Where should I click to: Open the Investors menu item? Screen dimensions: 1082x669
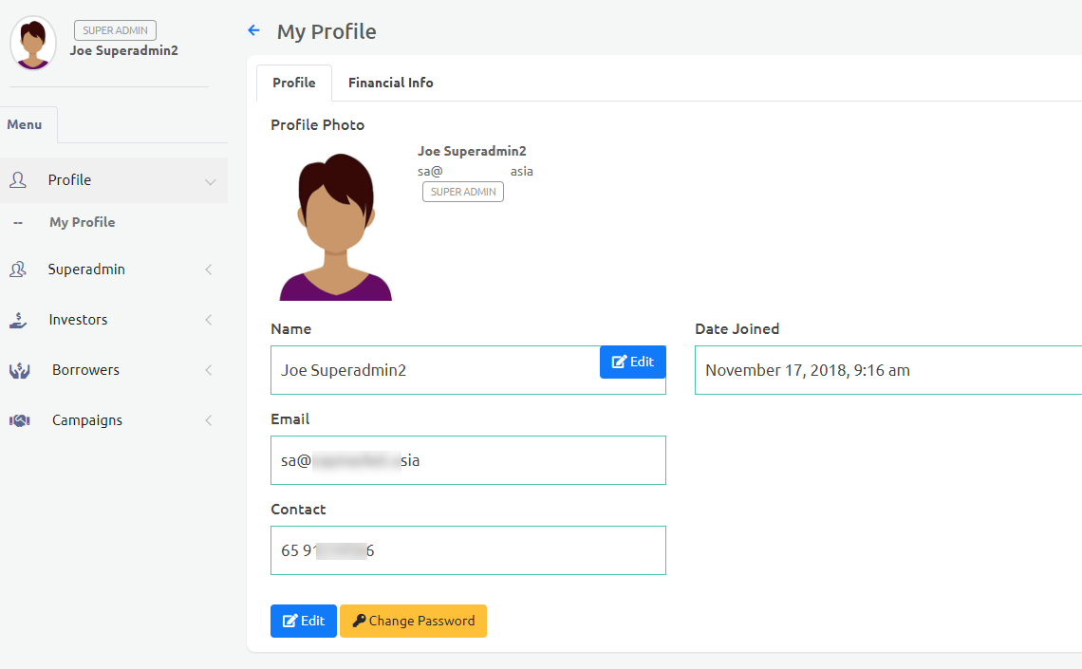tap(114, 320)
